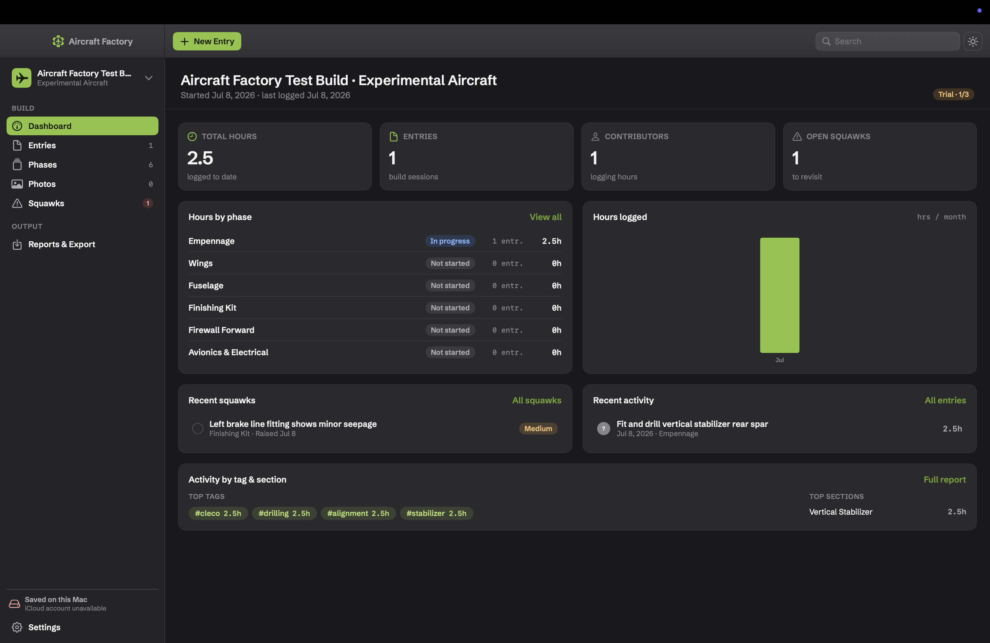The height and width of the screenshot is (643, 990).
Task: Click the Photos image icon in sidebar
Action: (17, 184)
